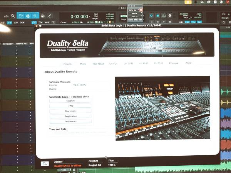Image resolution: width=231 pixels, height=173 pixels.
Task: Toggle the PRE button in the send window
Action: click(136, 20)
